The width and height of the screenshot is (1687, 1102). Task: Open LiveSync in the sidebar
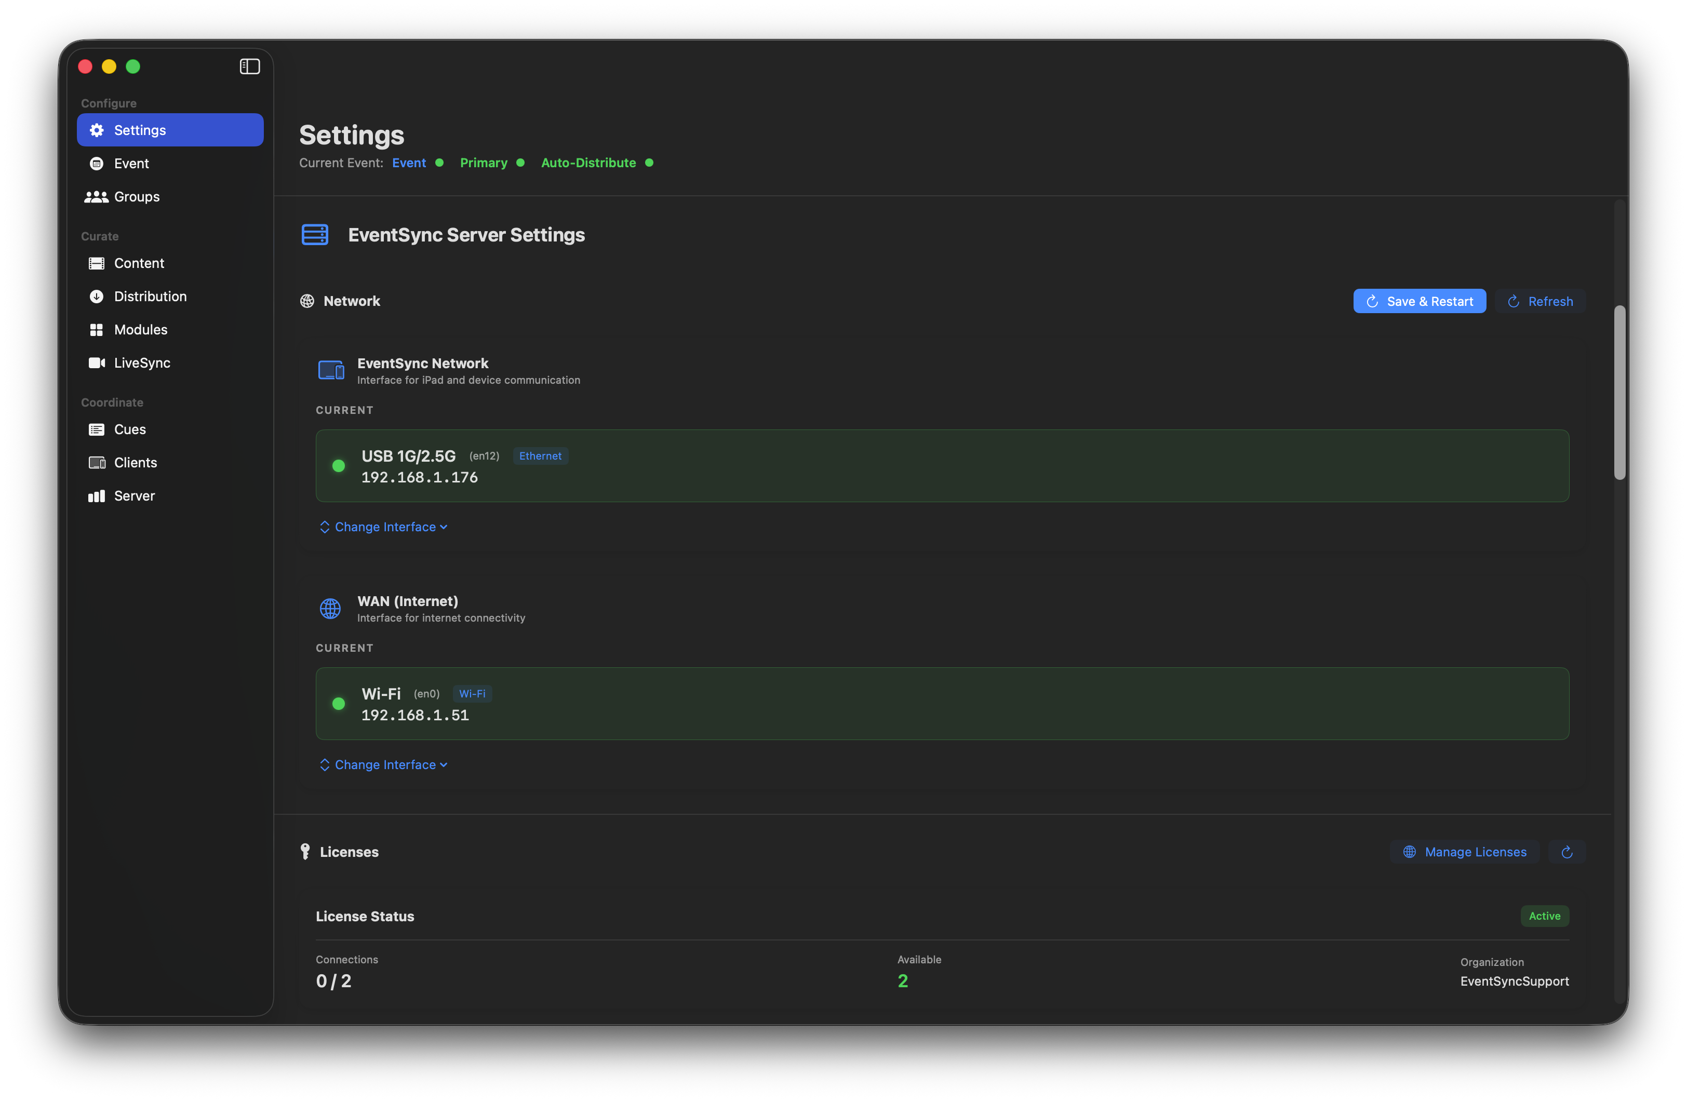[170, 363]
